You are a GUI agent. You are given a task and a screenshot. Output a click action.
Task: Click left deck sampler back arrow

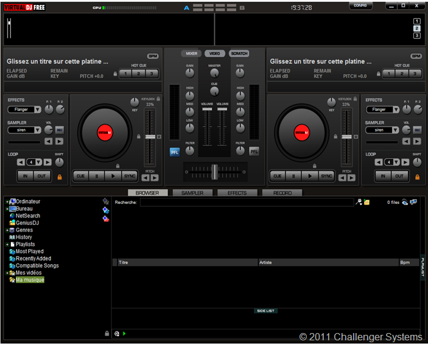[48, 141]
